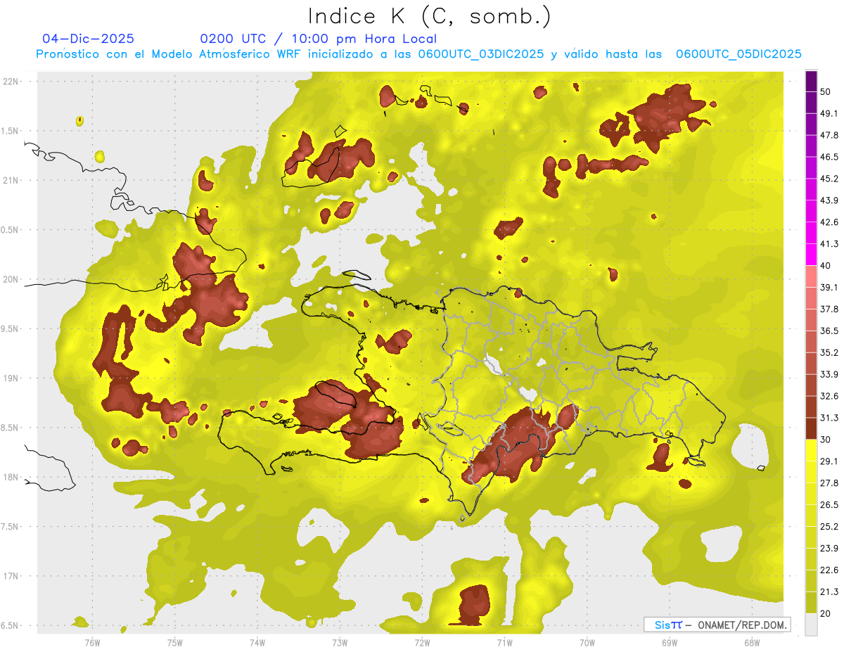The width and height of the screenshot is (844, 652).
Task: Click the colorbar value label '29.1'
Action: coord(829,461)
